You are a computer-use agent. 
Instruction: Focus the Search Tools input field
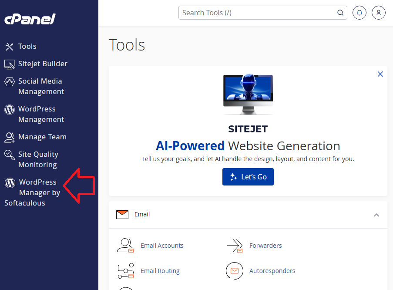(x=257, y=13)
